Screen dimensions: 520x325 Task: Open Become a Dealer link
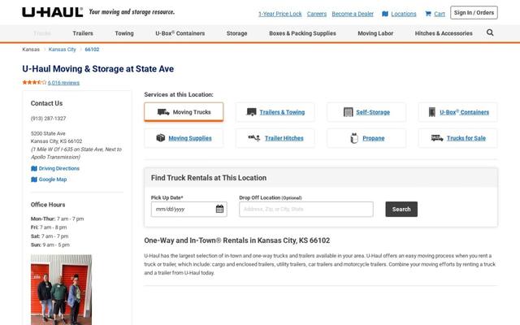pos(353,14)
